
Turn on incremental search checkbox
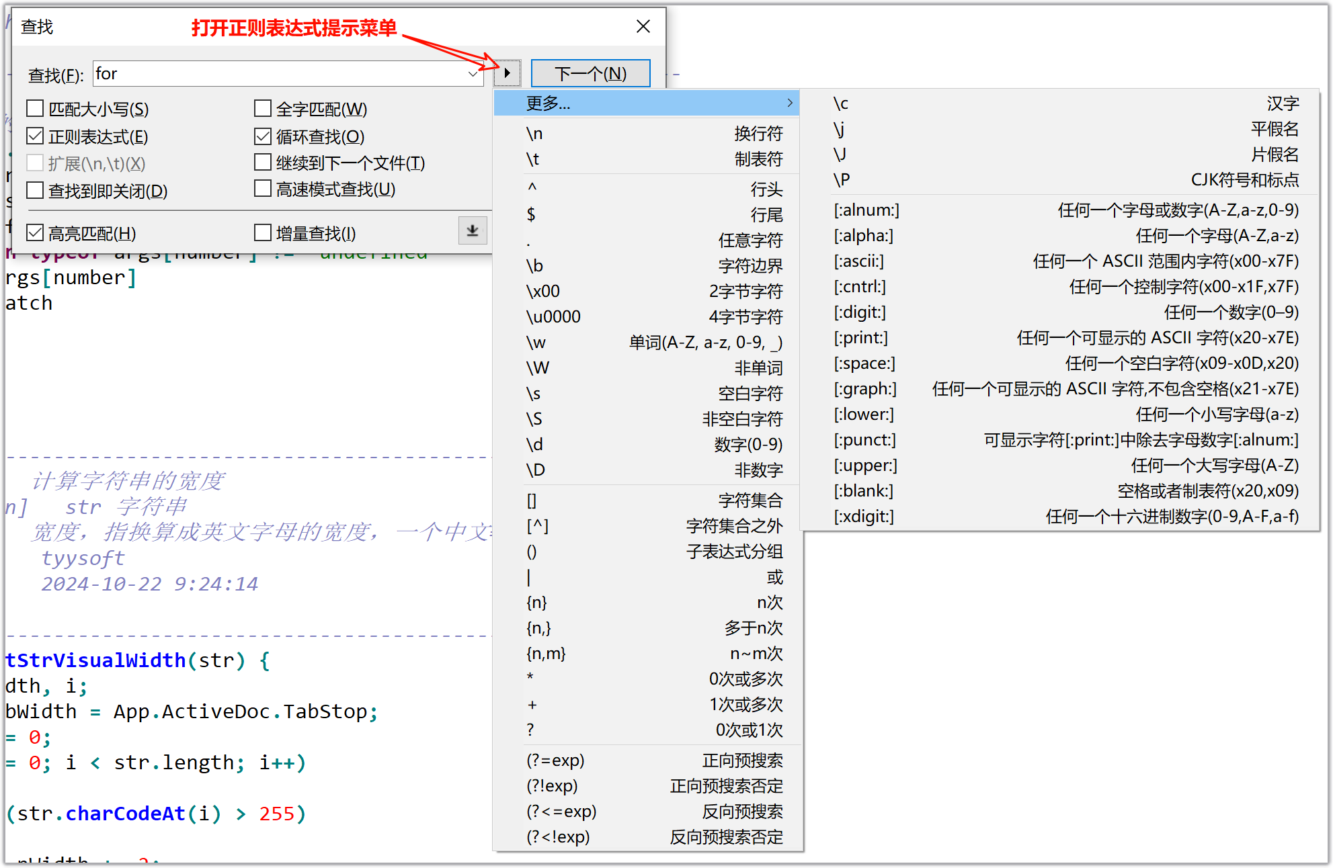click(263, 233)
